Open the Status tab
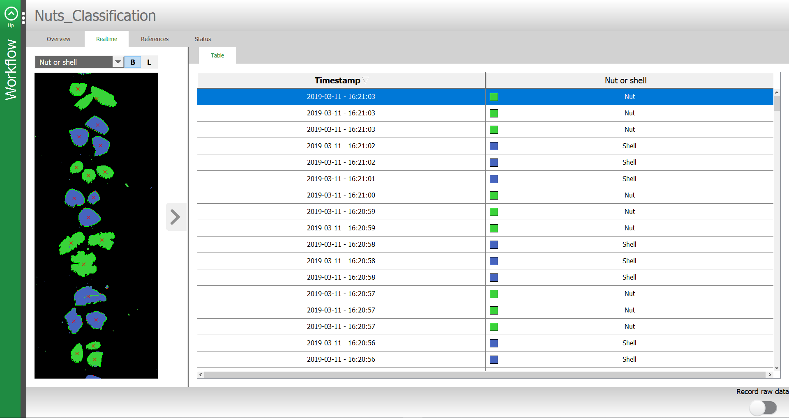 pos(203,39)
